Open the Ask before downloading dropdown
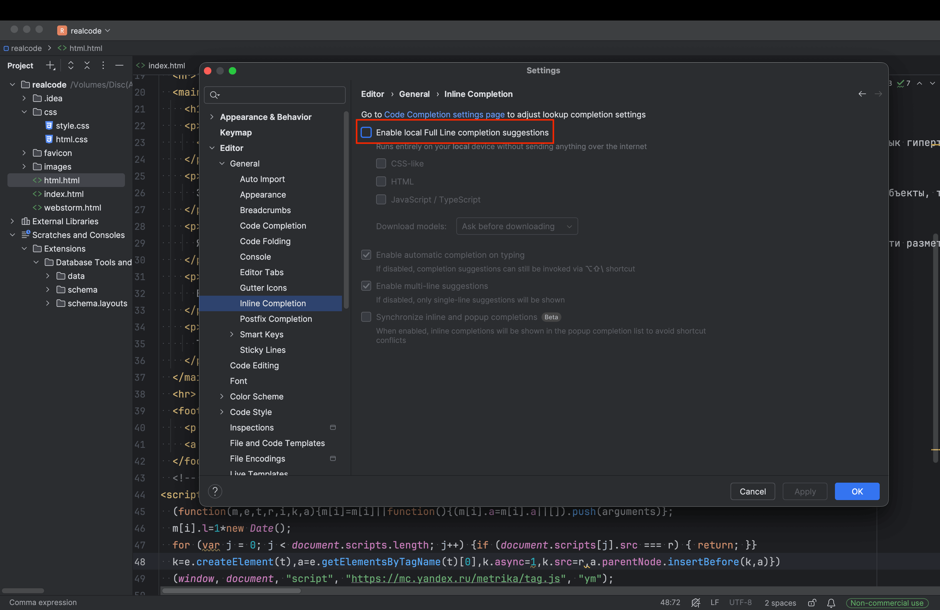The height and width of the screenshot is (610, 940). (517, 226)
